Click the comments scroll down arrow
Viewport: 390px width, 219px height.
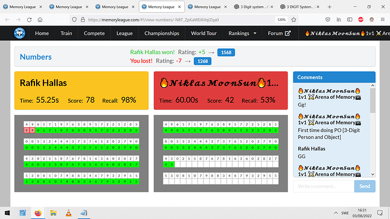(372, 174)
